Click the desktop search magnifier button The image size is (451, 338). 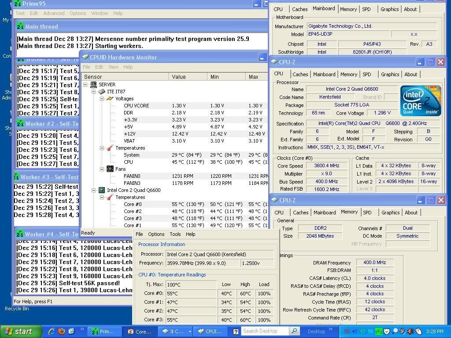click(294, 331)
